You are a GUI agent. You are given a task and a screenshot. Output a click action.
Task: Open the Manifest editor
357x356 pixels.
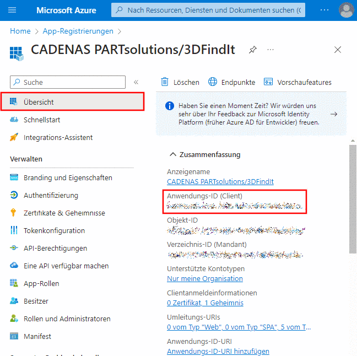pos(37,336)
